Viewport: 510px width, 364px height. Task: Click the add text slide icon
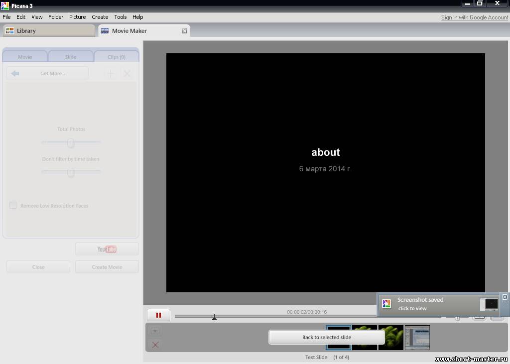coord(155,331)
